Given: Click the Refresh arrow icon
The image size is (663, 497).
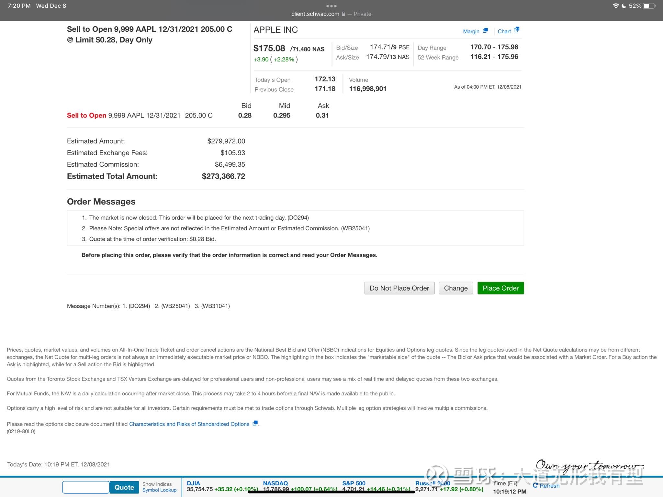Looking at the screenshot, I should (x=535, y=485).
